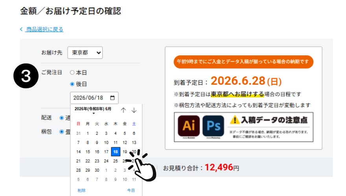Screen dimensions: 346x196
Task: Select day 16 in the calendar
Action: 97,152
